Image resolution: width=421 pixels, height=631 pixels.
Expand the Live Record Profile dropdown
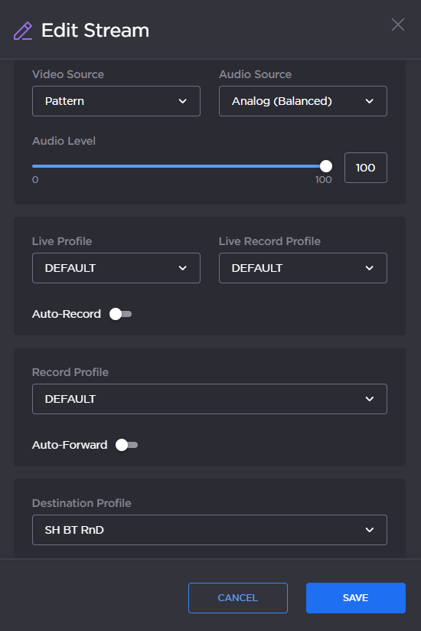click(x=303, y=268)
